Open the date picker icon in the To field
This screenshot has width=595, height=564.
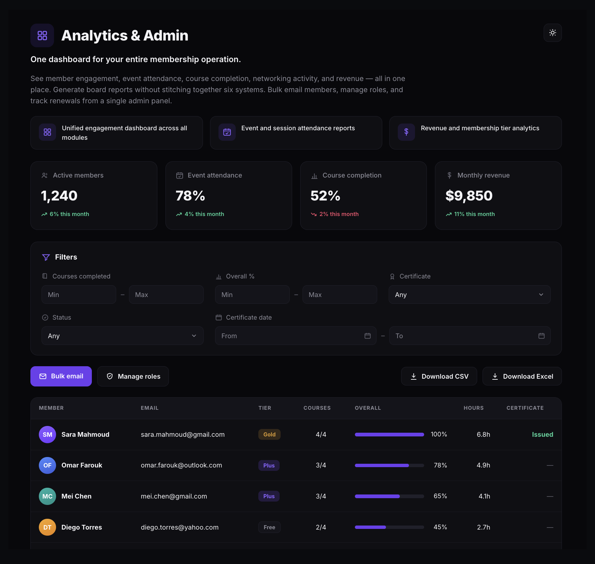[x=541, y=336]
